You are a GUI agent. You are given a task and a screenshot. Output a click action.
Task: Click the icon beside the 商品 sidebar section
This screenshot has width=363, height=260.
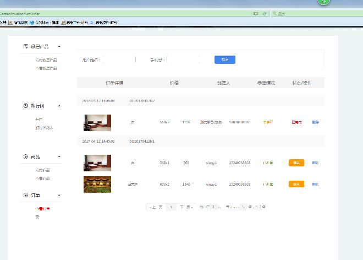coord(26,157)
